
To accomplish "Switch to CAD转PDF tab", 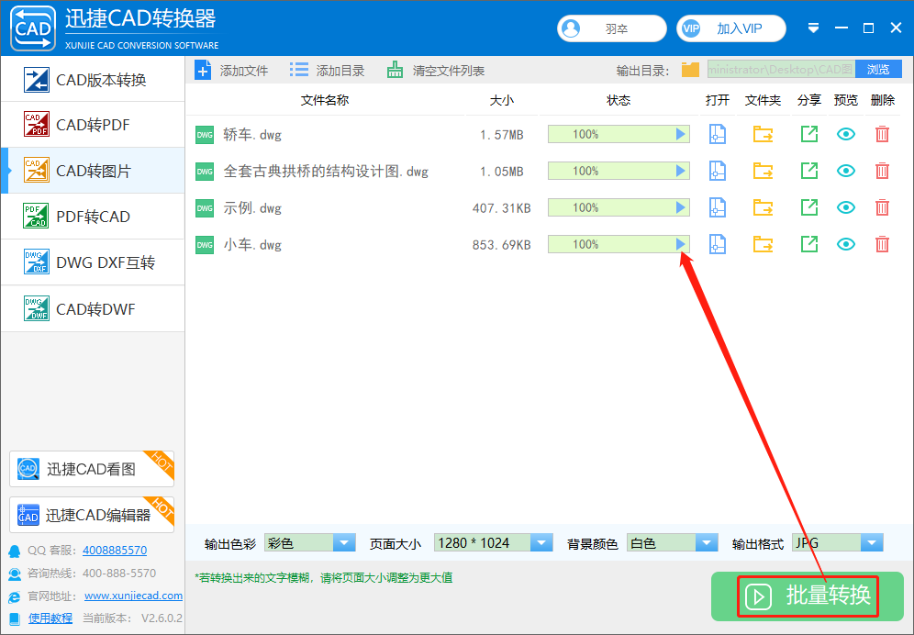I will click(x=94, y=125).
